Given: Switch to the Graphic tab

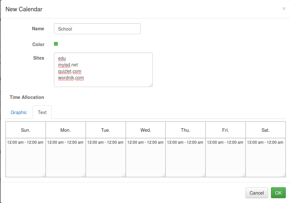Looking at the screenshot, I should tap(19, 112).
